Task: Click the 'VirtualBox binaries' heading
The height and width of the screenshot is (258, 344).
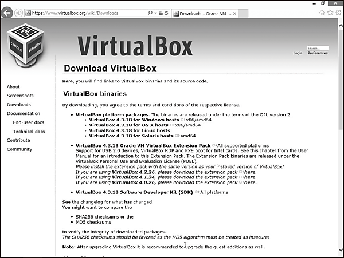Action: click(95, 94)
